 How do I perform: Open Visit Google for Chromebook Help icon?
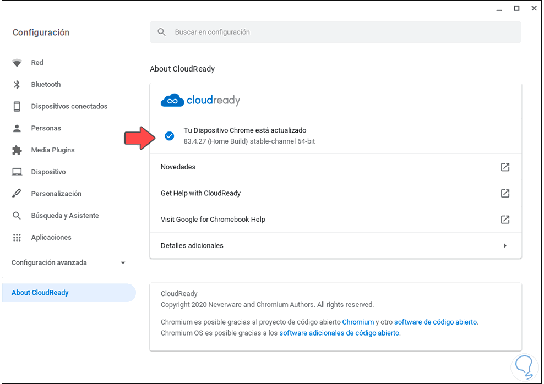tap(505, 220)
